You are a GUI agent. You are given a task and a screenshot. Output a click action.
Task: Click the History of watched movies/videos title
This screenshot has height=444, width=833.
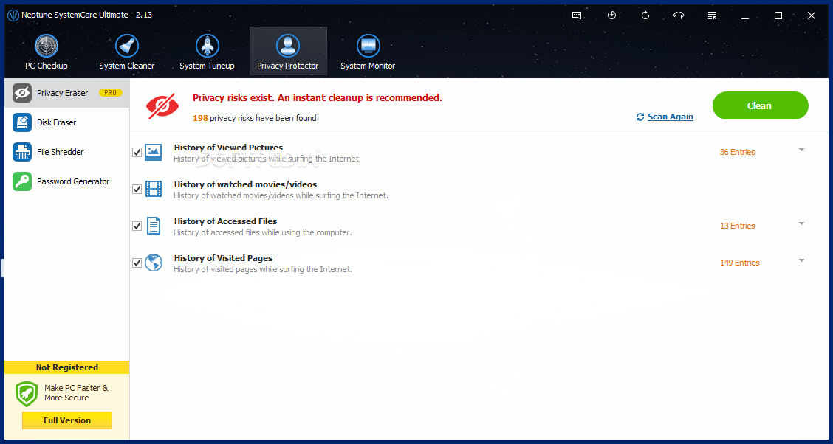(245, 184)
